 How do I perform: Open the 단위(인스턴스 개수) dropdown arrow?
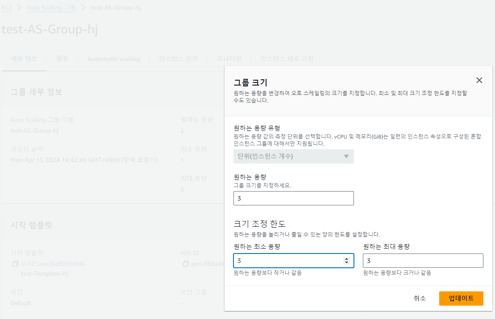click(346, 156)
